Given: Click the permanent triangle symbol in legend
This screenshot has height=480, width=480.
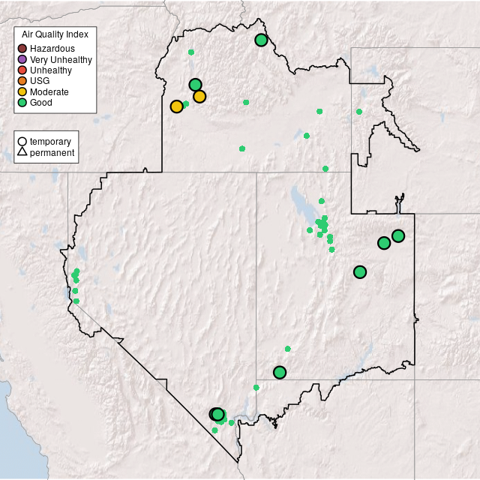Looking at the screenshot, I should [22, 152].
